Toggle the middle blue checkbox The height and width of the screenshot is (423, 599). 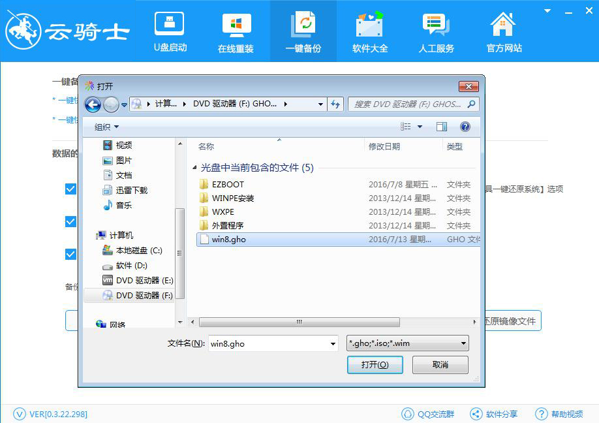[x=70, y=222]
